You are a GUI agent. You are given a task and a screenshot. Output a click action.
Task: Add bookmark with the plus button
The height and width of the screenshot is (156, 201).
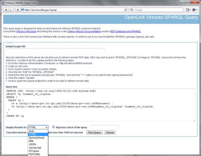(x=18, y=10)
